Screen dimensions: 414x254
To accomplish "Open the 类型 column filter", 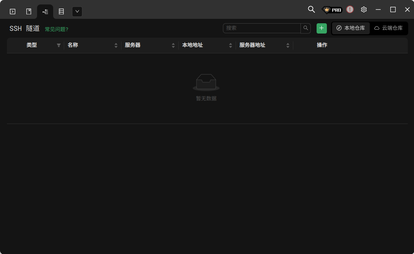I will tap(59, 45).
